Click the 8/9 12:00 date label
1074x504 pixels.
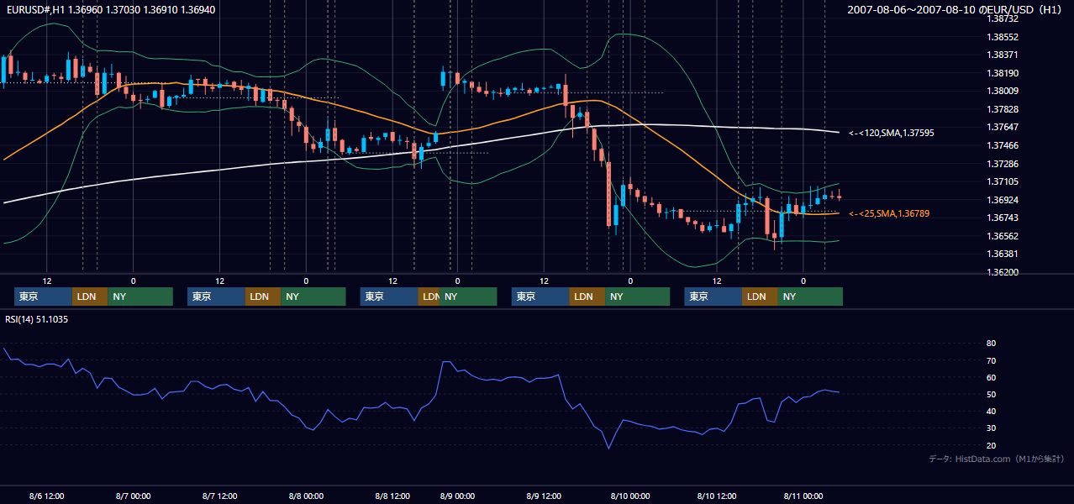tap(544, 496)
